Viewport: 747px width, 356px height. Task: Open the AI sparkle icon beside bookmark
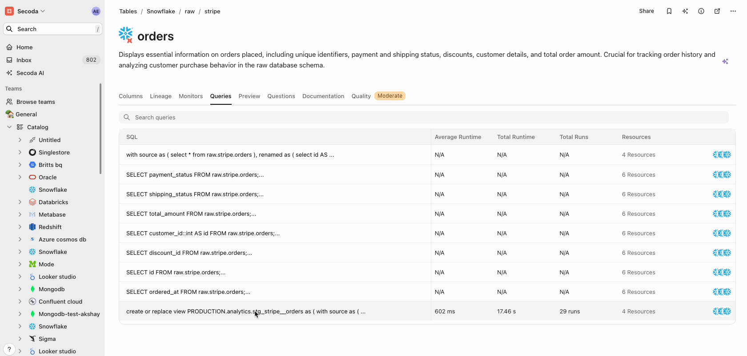pyautogui.click(x=685, y=11)
